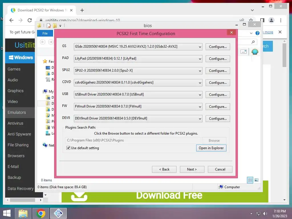Close the PCSX2 First Time Configuration dialog

point(232,33)
